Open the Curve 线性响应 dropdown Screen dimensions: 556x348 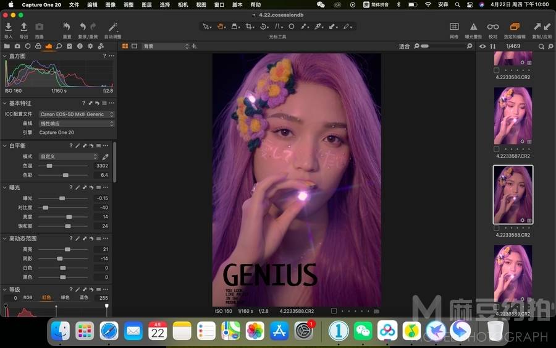pyautogui.click(x=76, y=124)
